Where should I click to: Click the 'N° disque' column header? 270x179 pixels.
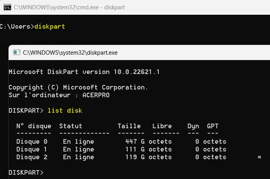(x=34, y=126)
